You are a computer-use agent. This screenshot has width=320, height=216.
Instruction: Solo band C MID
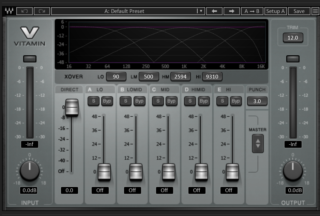(158, 101)
